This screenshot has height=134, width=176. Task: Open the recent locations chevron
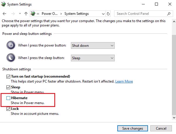(20, 14)
